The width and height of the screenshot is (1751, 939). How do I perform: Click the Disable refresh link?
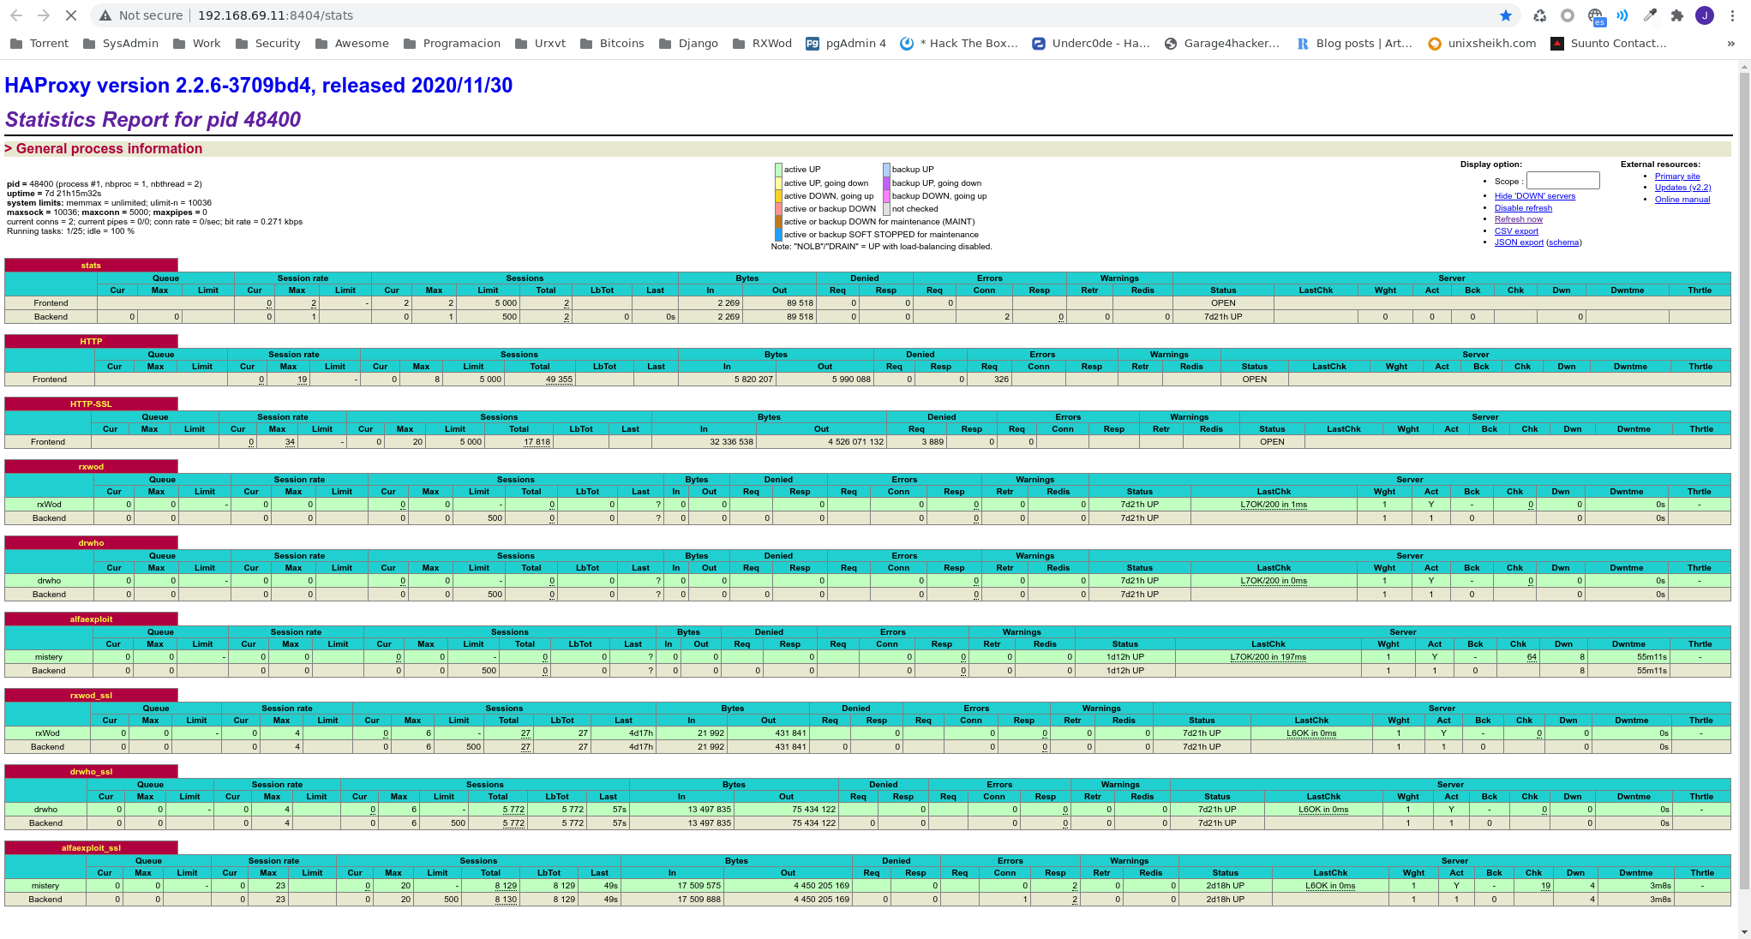pos(1523,208)
